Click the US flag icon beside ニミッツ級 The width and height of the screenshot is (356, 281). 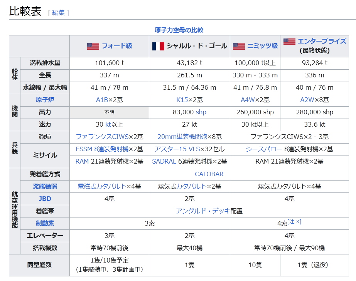[239, 46]
